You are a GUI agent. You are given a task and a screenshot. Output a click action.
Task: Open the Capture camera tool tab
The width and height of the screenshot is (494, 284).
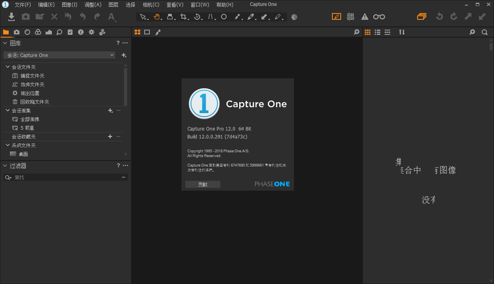[x=17, y=32]
